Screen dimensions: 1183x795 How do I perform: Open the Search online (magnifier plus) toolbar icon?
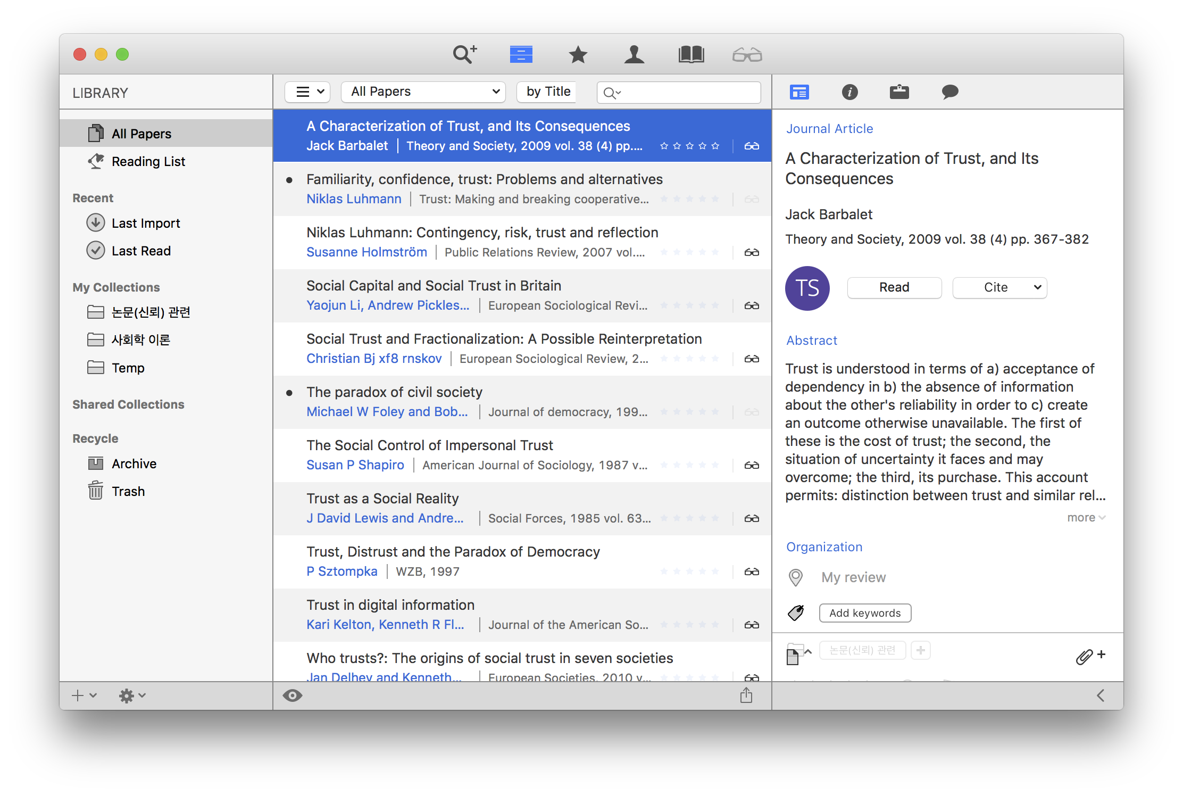(464, 54)
